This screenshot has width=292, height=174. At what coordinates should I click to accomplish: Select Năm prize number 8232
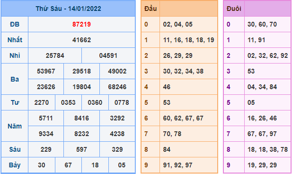[81, 134]
